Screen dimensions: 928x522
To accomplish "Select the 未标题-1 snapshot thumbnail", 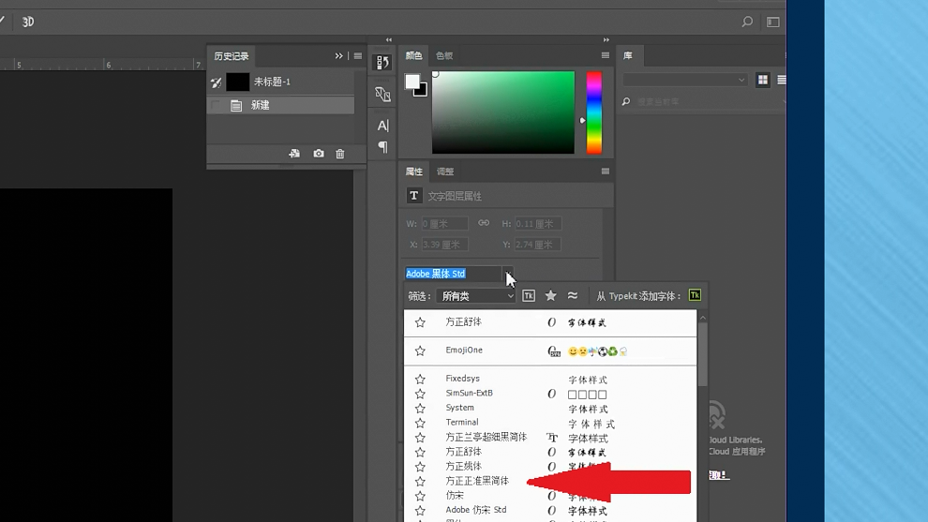I will (x=237, y=82).
